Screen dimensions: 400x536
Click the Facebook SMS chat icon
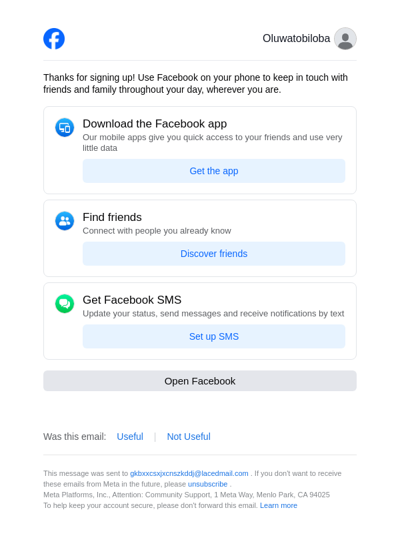(65, 304)
